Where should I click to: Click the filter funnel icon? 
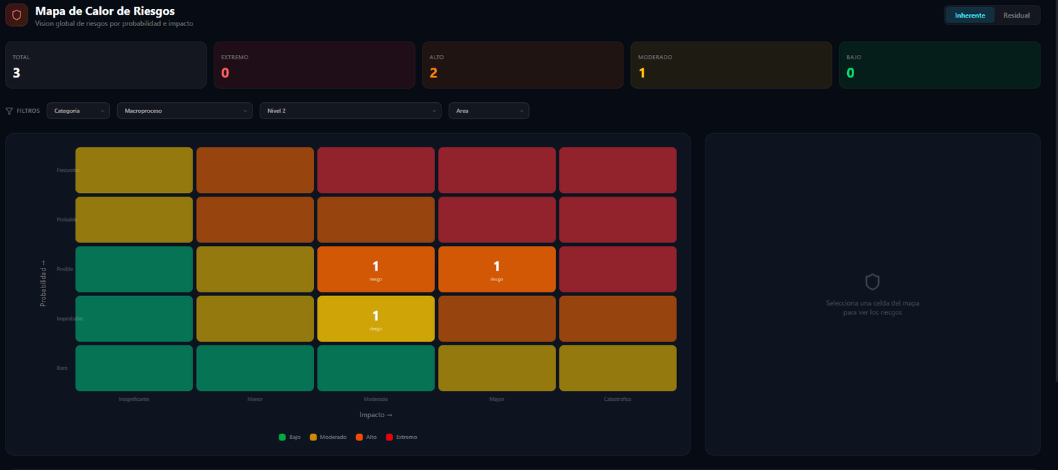tap(9, 111)
